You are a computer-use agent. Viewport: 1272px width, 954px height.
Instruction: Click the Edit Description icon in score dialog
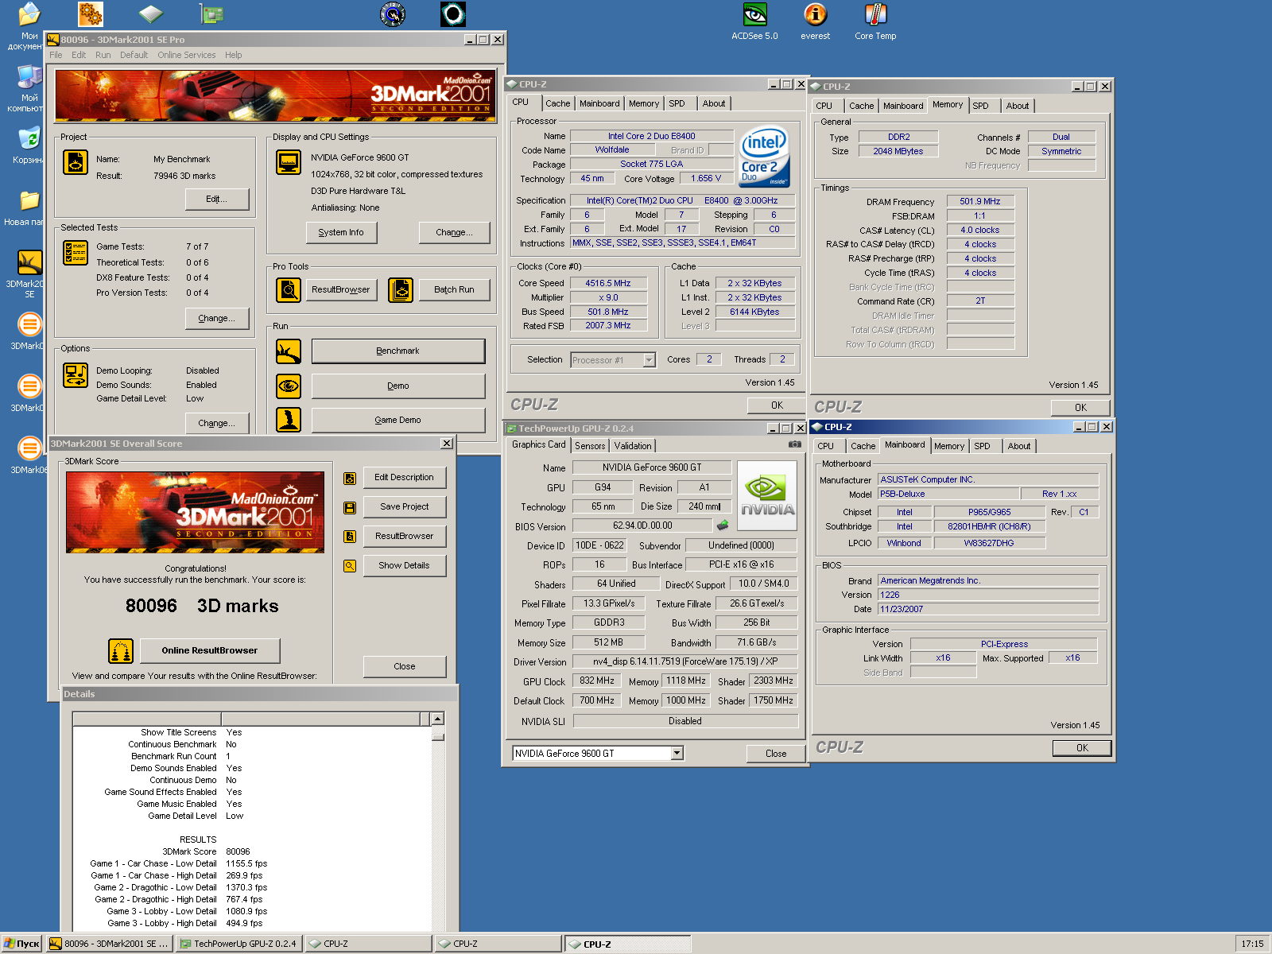[x=350, y=478]
